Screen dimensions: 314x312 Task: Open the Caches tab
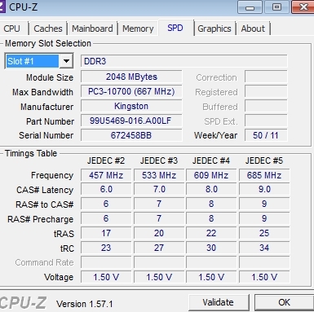point(48,29)
